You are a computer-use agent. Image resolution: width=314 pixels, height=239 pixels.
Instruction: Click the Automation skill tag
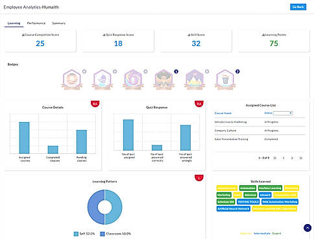248,188
